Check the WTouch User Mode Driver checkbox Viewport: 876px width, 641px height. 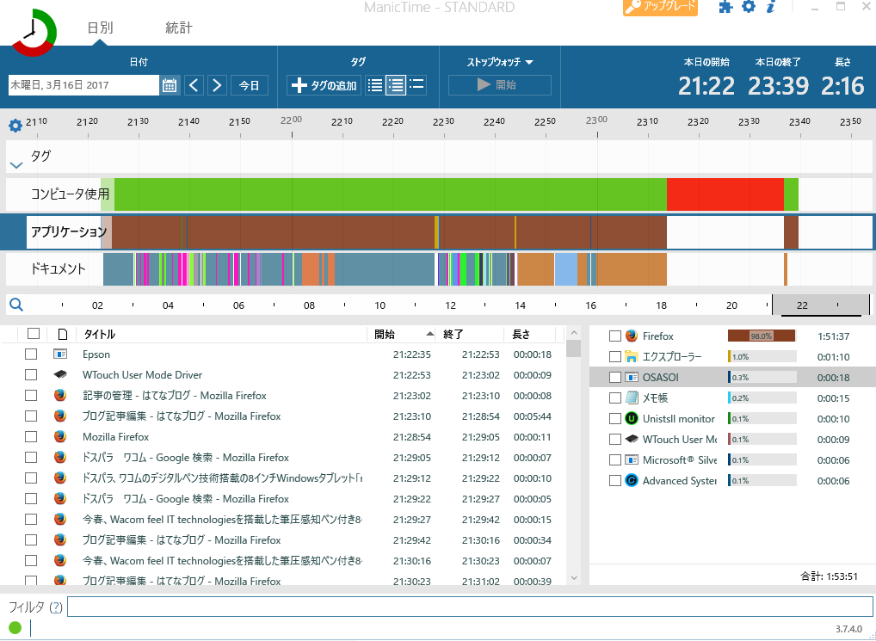pos(31,374)
